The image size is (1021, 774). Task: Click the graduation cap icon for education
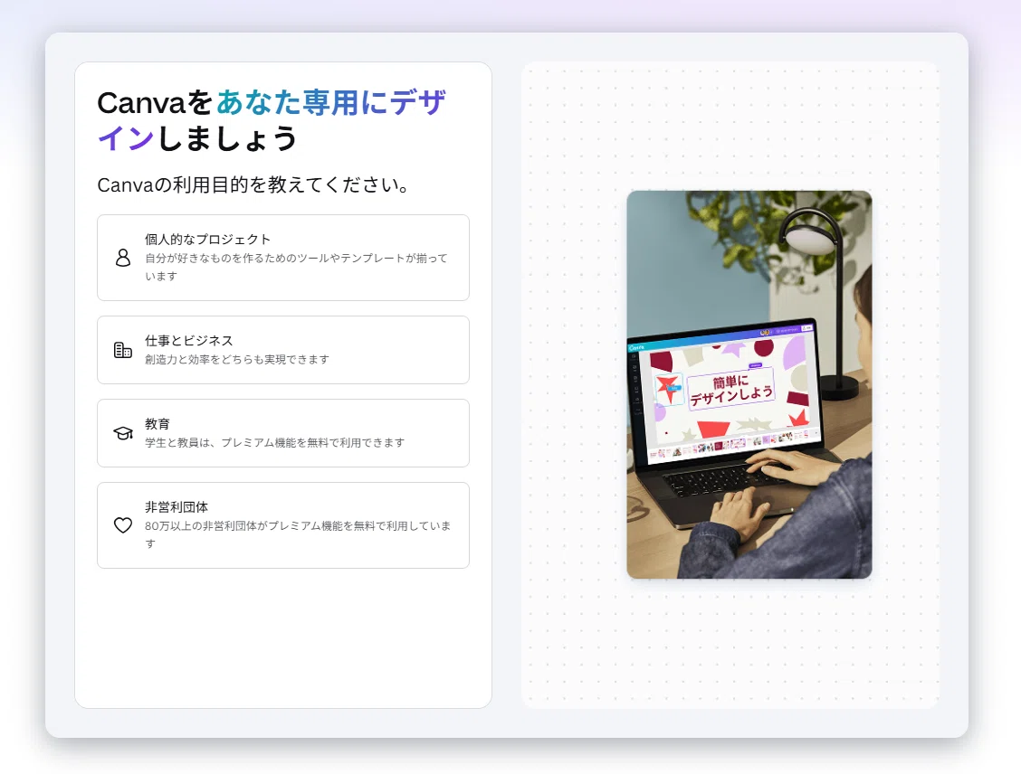(x=123, y=433)
